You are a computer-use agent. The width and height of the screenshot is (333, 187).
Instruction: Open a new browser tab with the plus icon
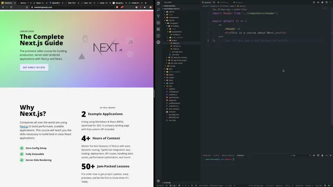click(146, 3)
